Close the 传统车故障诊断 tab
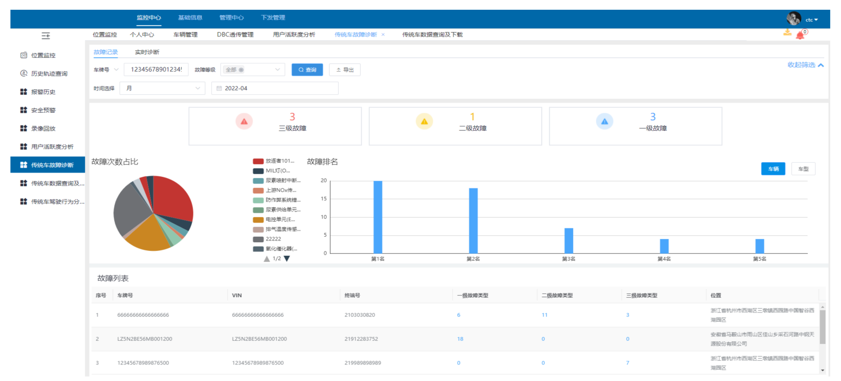This screenshot has height=381, width=841. point(383,34)
